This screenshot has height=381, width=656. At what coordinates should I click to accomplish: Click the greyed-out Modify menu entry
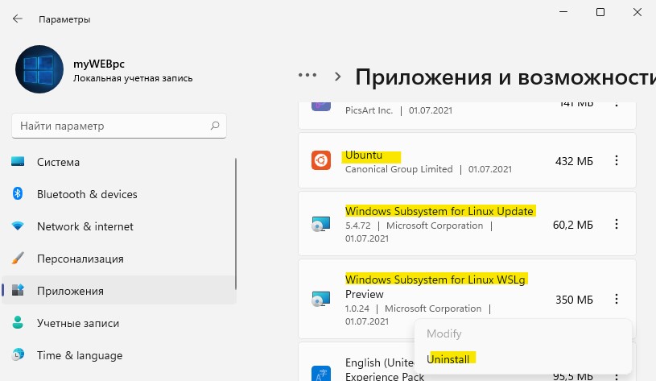444,333
